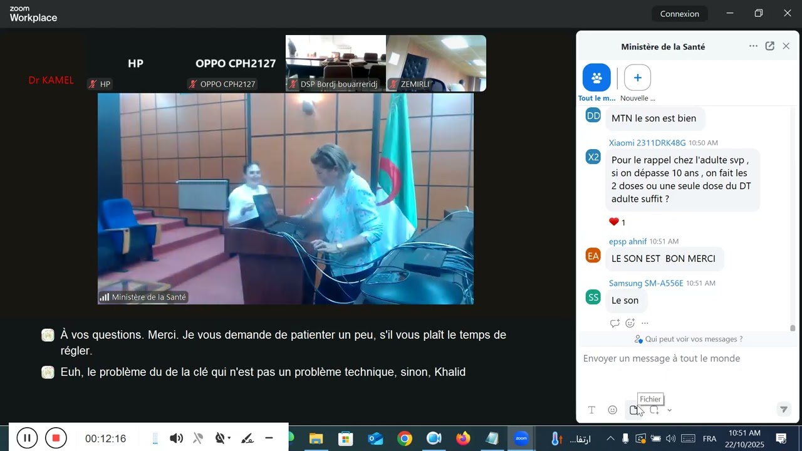This screenshot has width=802, height=451.
Task: Open the Fichier attachment icon
Action: click(x=633, y=410)
